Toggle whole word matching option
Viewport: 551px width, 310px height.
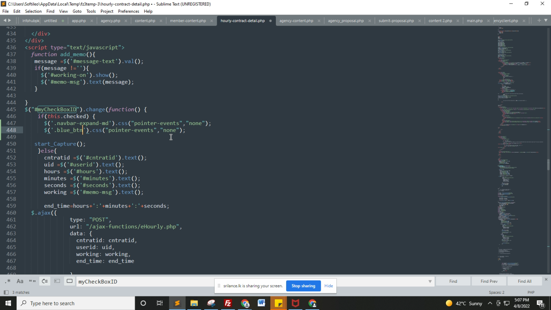point(32,281)
